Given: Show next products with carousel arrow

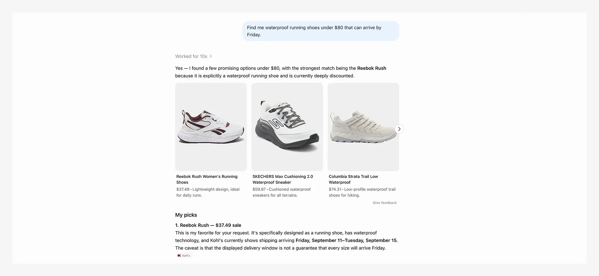Looking at the screenshot, I should click(399, 129).
